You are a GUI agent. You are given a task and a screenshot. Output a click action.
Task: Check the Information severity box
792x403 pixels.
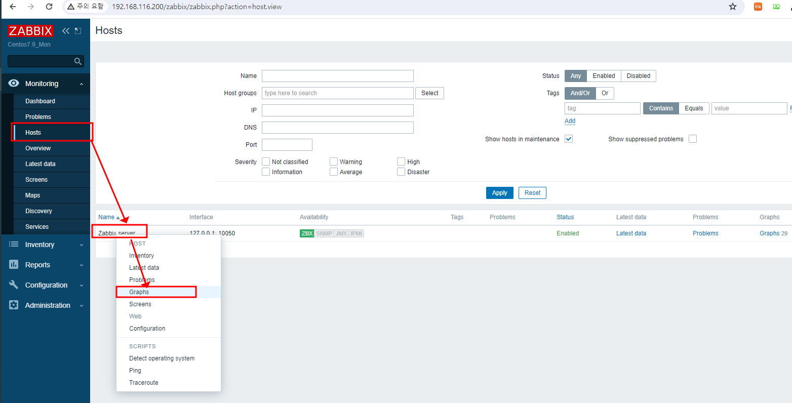point(266,172)
